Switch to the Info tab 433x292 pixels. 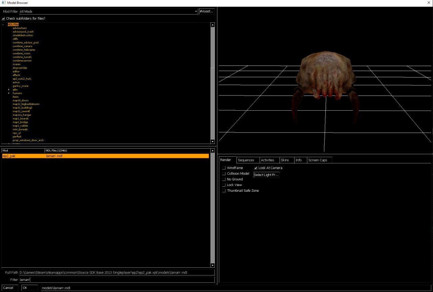click(300, 160)
